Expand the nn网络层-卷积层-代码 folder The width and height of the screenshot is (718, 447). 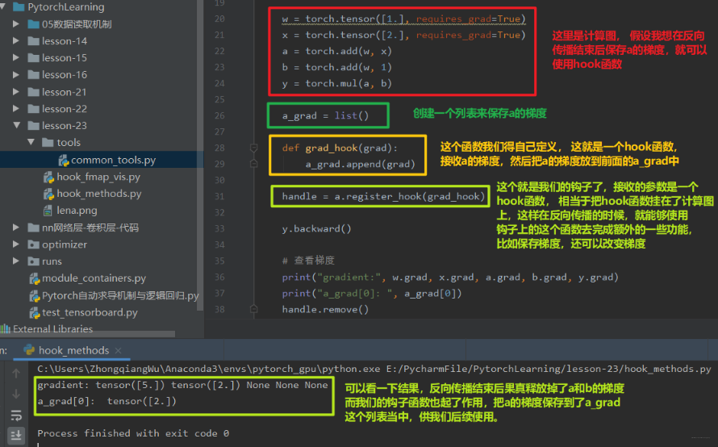pos(16,228)
